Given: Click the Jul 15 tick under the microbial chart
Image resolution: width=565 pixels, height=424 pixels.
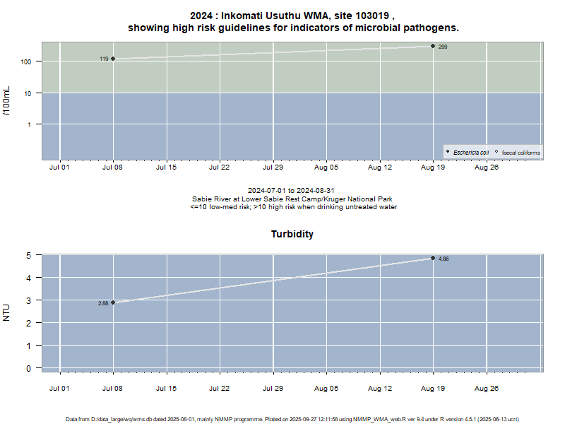Looking at the screenshot, I should [166, 168].
